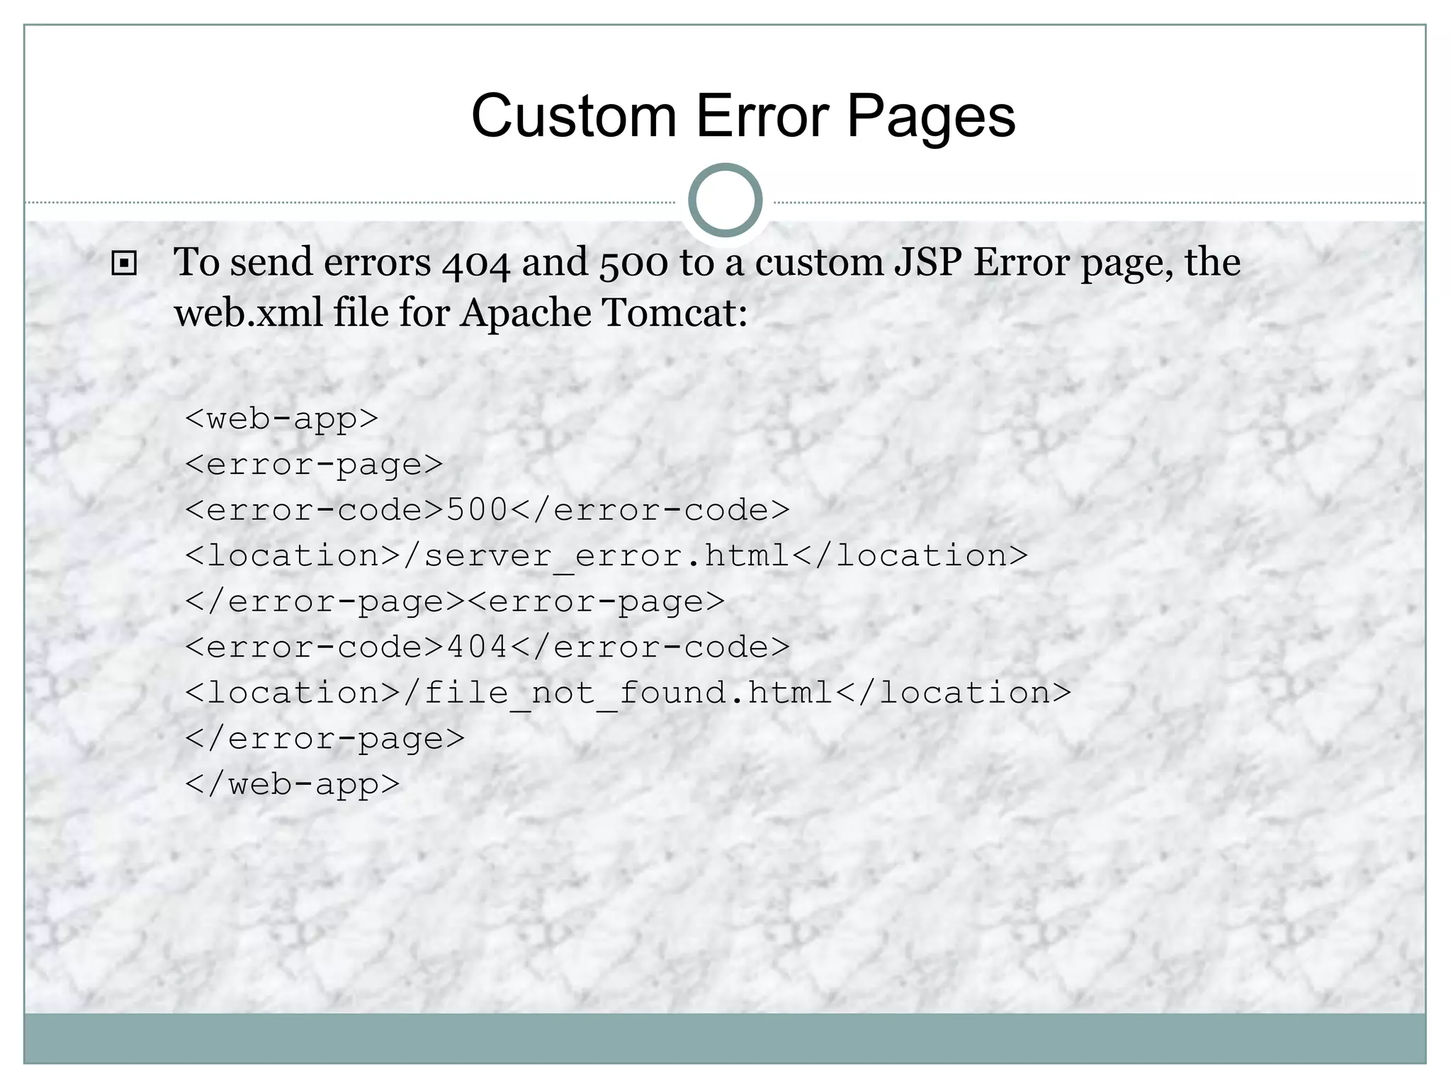Click the standalone closing '</error-page>' line
The width and height of the screenshot is (1451, 1088).
[324, 739]
